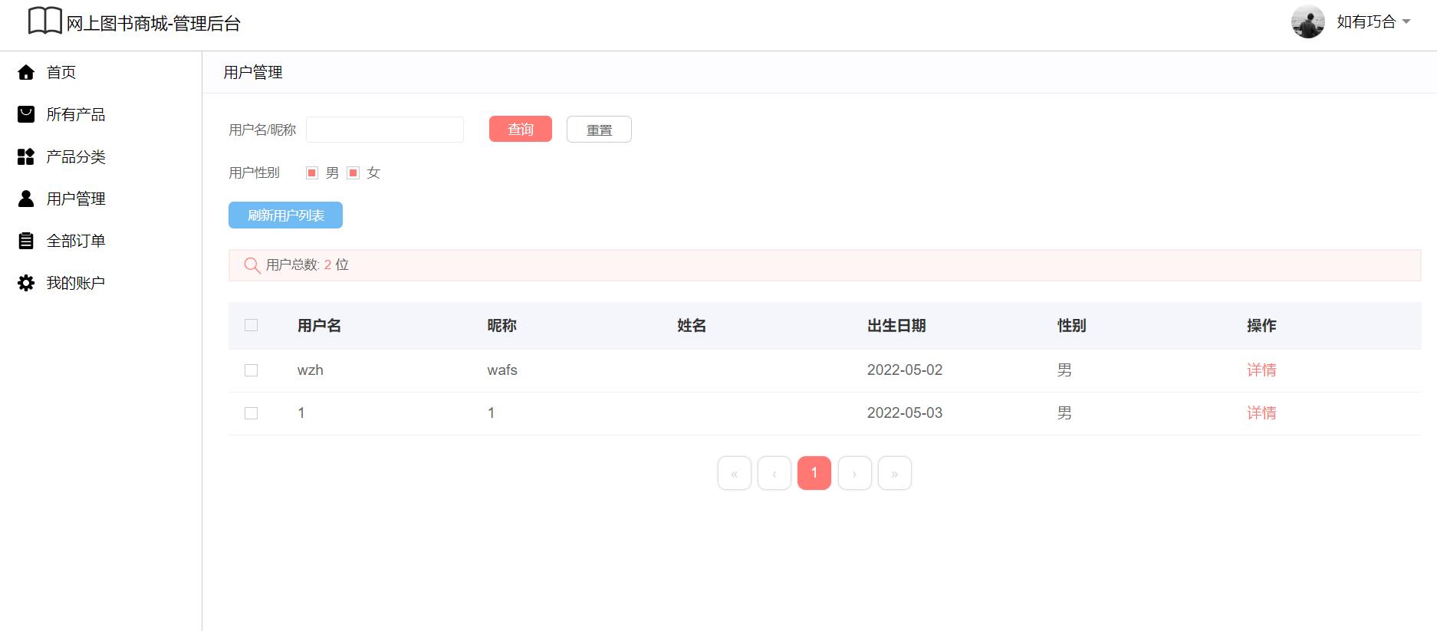Click the 用户名 column header

(319, 326)
